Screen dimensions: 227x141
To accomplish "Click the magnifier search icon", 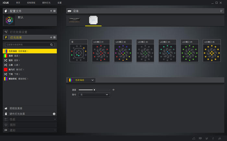I will 51,45.
